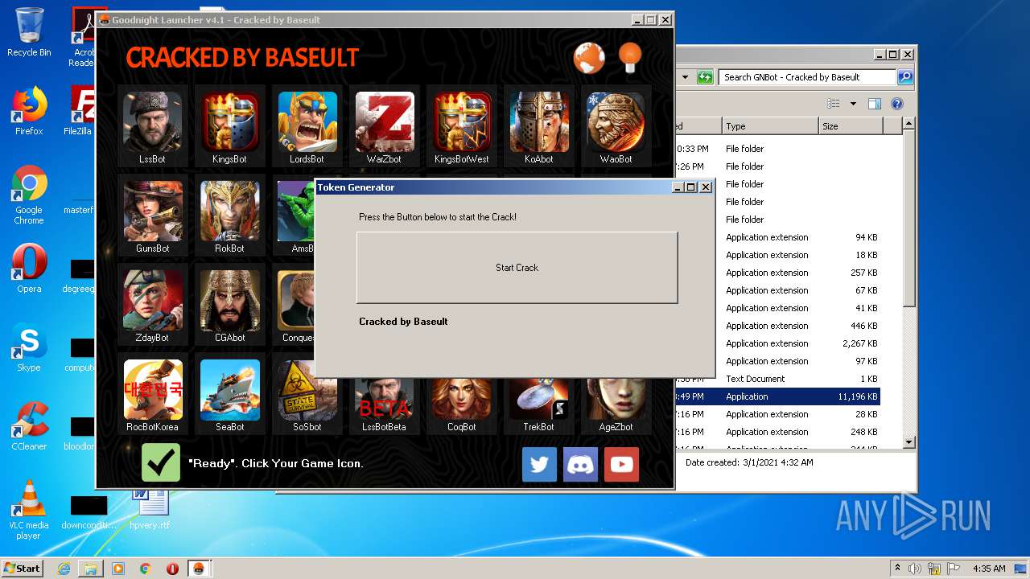Screen dimensions: 1030x579
Task: Open the Twitter link icon
Action: pos(539,465)
